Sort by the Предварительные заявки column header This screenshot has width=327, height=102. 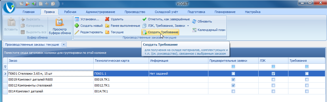click(x=233, y=61)
